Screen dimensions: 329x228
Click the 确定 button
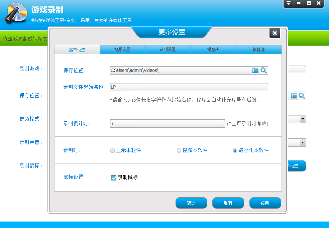click(x=191, y=203)
